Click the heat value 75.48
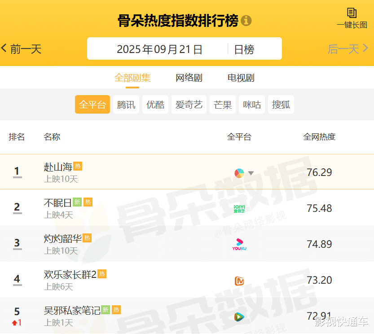The image size is (374, 334). (319, 208)
